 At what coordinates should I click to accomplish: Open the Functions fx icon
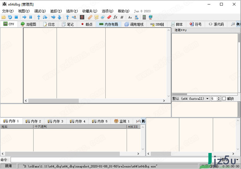pyautogui.click(x=115, y=17)
